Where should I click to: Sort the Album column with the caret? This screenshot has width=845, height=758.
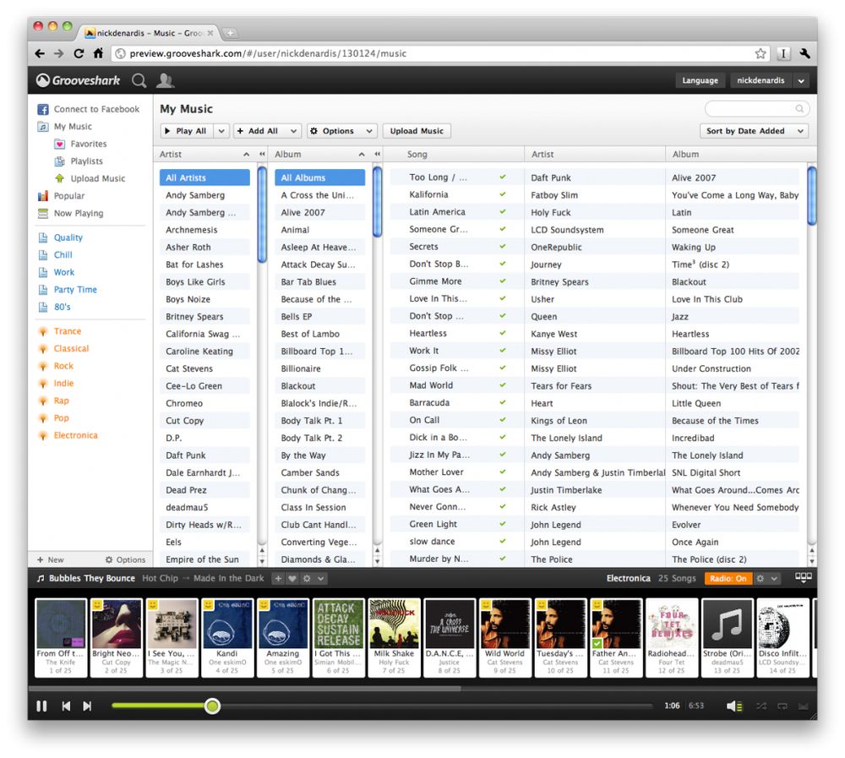pos(362,155)
